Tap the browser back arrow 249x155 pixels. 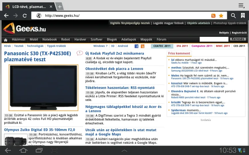click(6, 16)
